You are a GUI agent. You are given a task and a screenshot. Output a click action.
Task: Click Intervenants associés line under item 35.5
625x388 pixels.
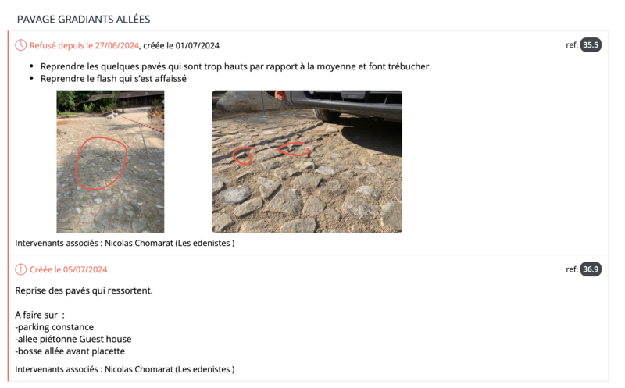coord(125,243)
